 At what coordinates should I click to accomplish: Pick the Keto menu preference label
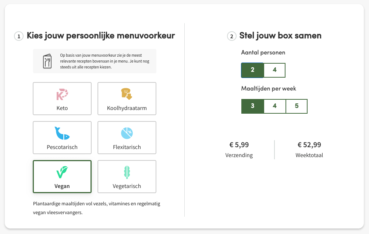(x=62, y=108)
